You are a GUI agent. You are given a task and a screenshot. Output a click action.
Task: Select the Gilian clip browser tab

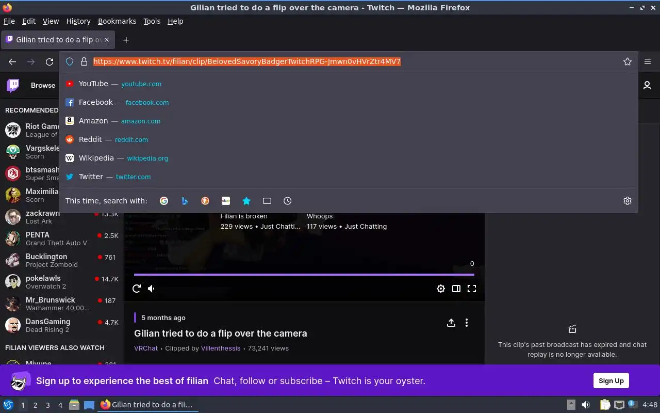57,40
